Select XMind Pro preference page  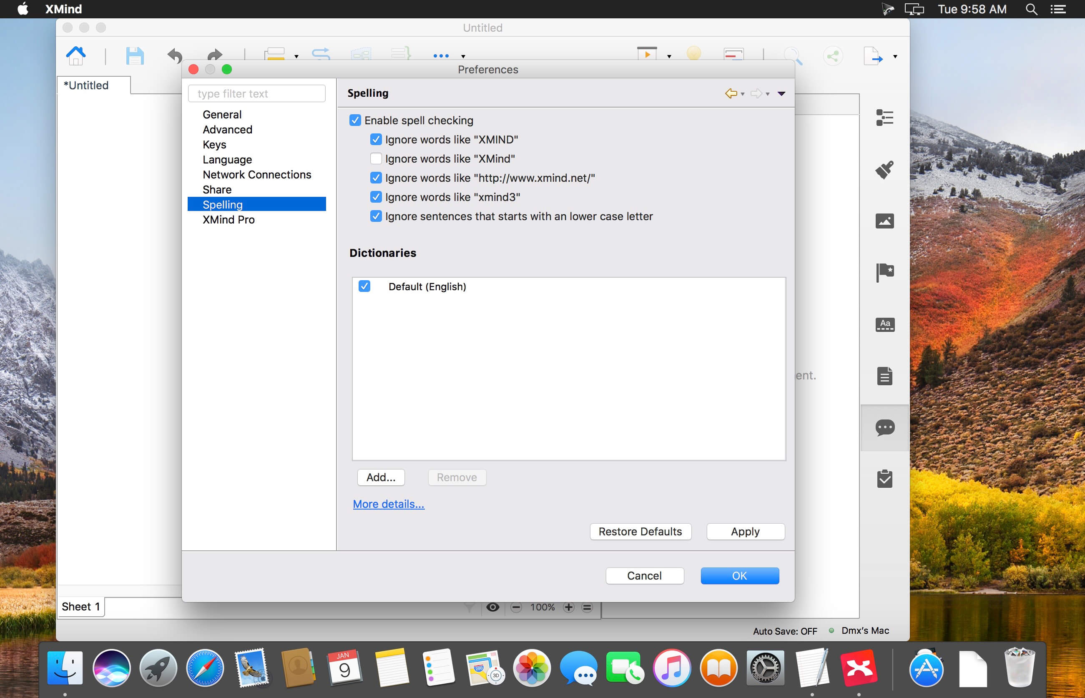coord(229,220)
